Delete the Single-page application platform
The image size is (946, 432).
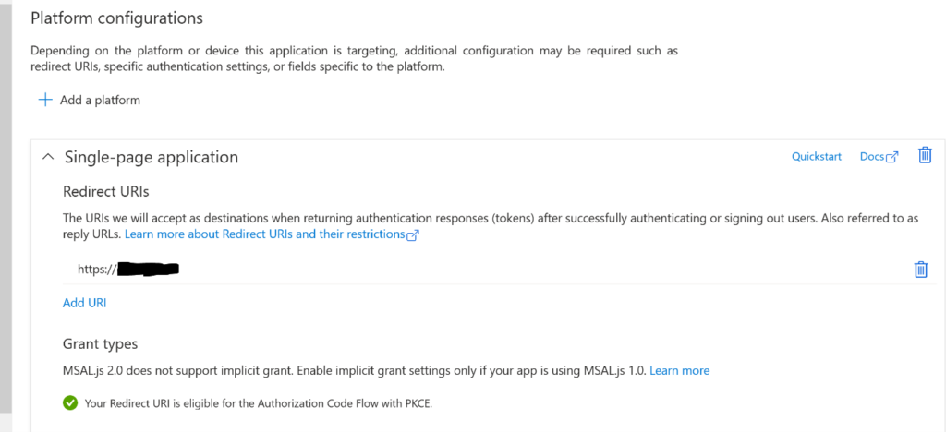click(925, 155)
